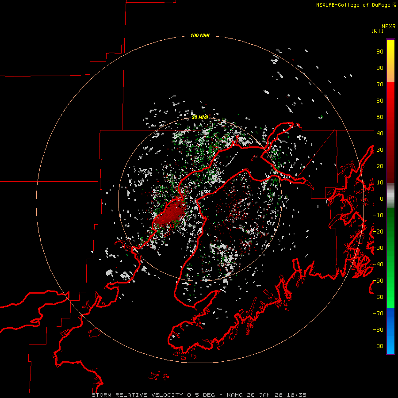Click the '-90' value on the velocity scale
The image size is (398, 398).
click(x=378, y=346)
